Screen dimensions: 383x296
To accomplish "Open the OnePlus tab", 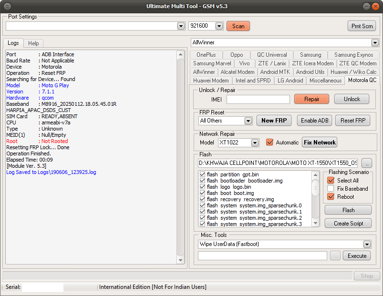I will [206, 55].
